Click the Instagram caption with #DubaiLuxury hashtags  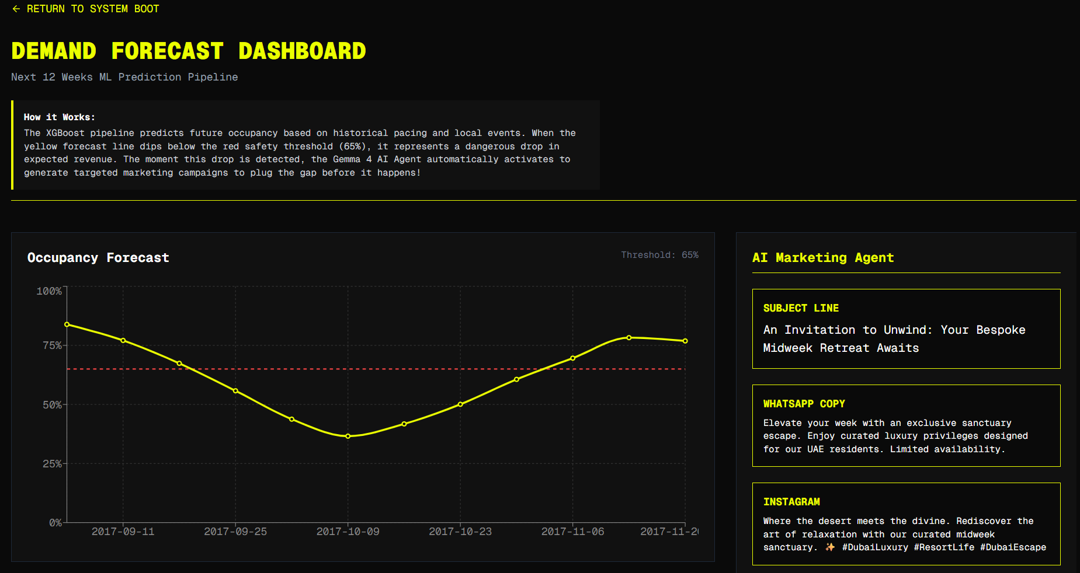click(x=905, y=534)
